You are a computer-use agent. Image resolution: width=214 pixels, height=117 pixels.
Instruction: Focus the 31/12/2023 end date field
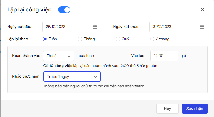[178, 27]
